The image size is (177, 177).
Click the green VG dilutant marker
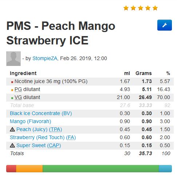[x=12, y=98]
